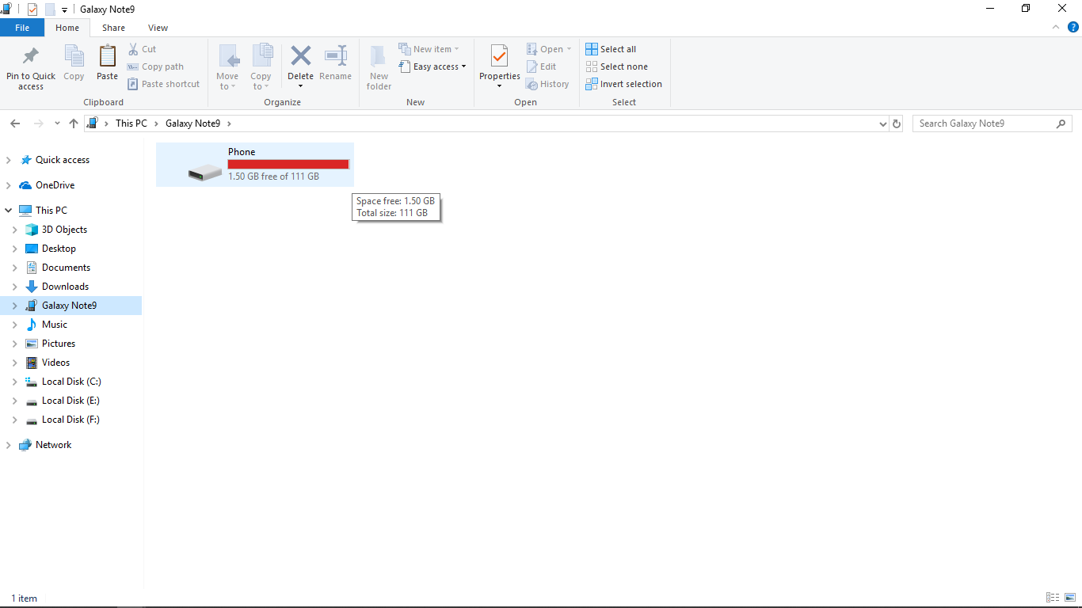Select the Phone storage drive item
Screen dimensions: 1082x608
[255, 165]
